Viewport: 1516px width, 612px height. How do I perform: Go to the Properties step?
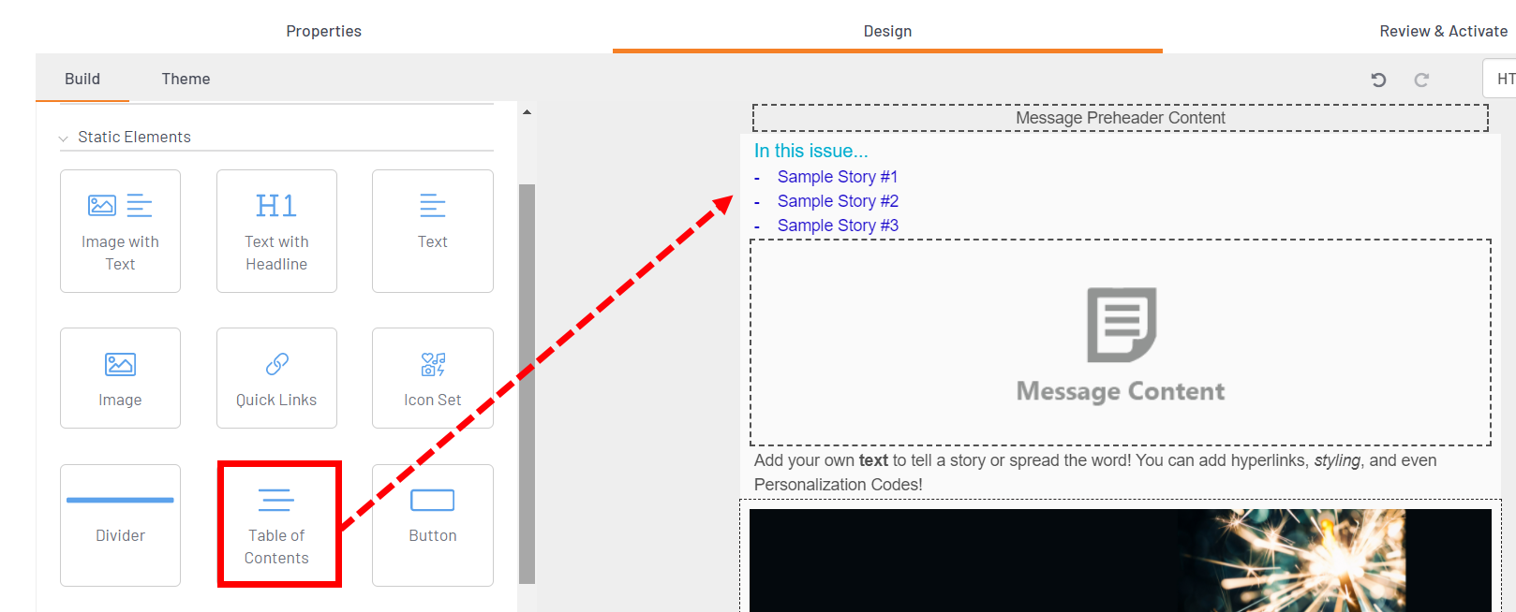pyautogui.click(x=323, y=31)
